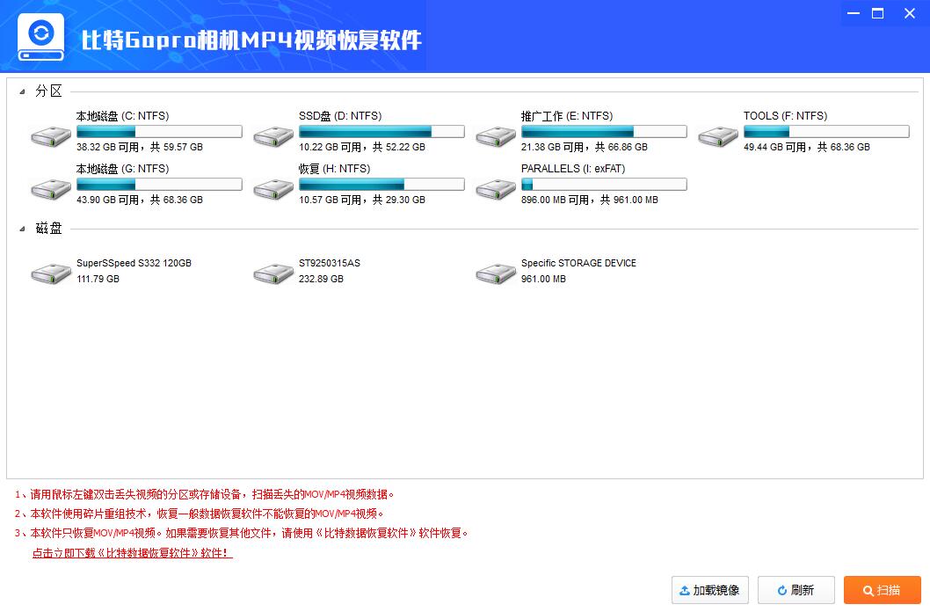Select the ST9250315AS disk icon
Screen dimensions: 930x612
(x=273, y=273)
